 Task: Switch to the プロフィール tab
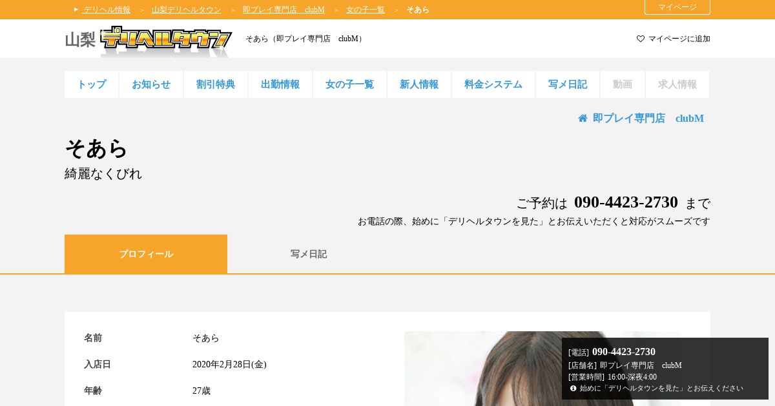tap(146, 254)
